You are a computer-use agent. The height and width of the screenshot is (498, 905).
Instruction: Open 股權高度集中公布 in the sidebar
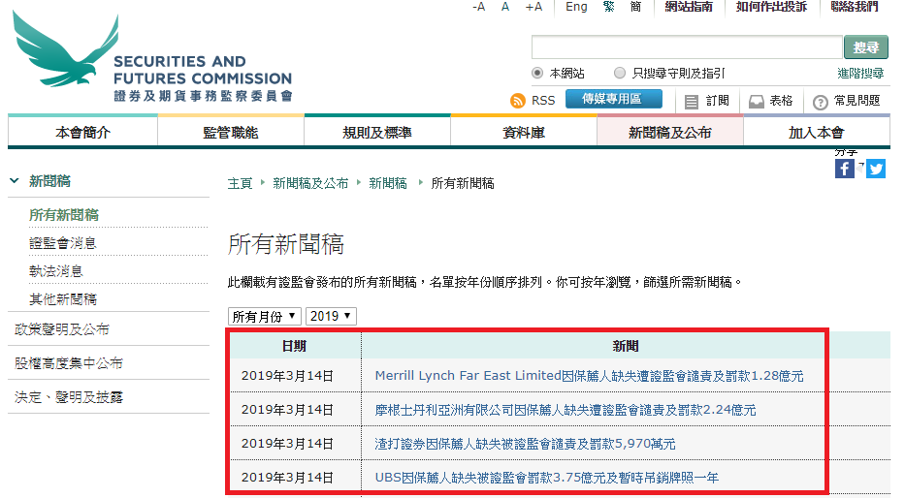[69, 363]
